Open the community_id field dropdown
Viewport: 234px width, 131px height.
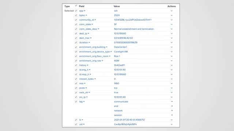coord(95,20)
